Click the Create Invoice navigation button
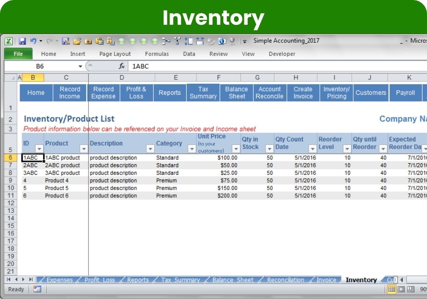The height and width of the screenshot is (299, 427). [303, 93]
